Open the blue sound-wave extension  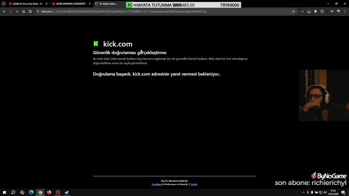[302, 11]
